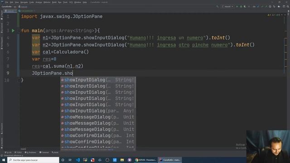This screenshot has width=290, height=163.
Task: Click CursoKotlin in navigation breadcrumb
Action: pyautogui.click(x=7, y=7)
